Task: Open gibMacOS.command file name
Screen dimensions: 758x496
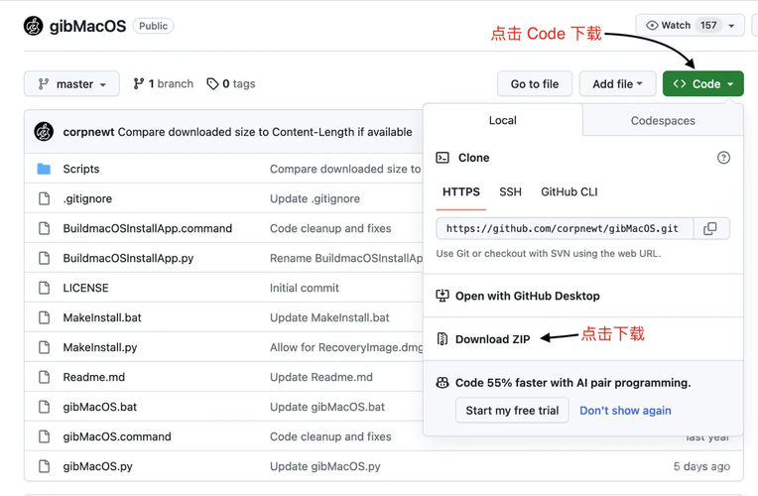Action: click(x=117, y=436)
